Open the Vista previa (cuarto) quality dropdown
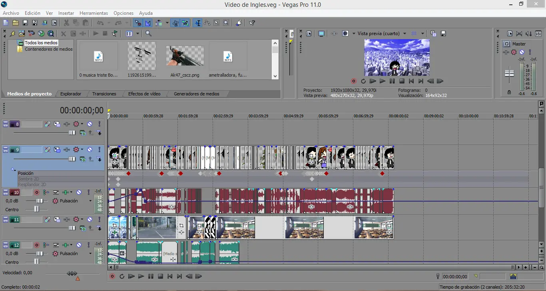546x291 pixels. [x=405, y=34]
